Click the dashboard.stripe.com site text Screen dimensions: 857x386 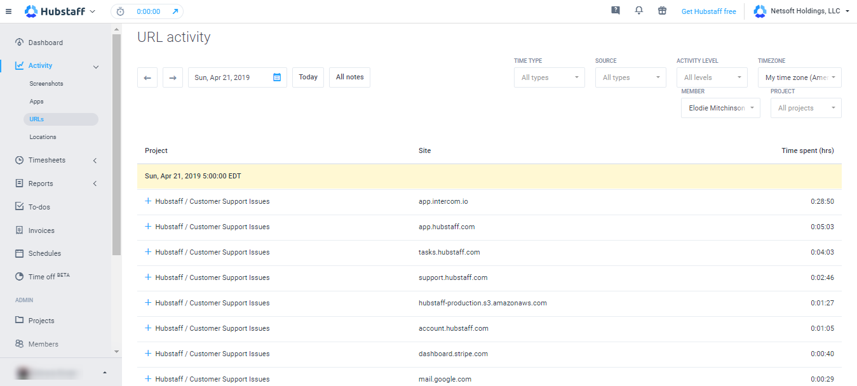coord(453,354)
